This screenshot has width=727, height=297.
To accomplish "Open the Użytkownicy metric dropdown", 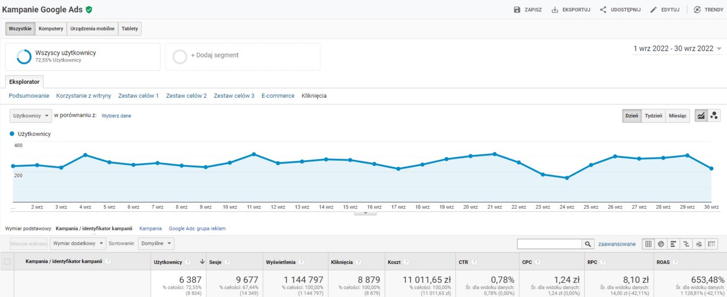I will coord(30,116).
